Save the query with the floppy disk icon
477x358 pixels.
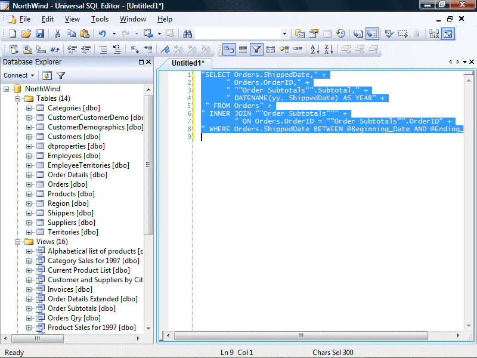40,33
